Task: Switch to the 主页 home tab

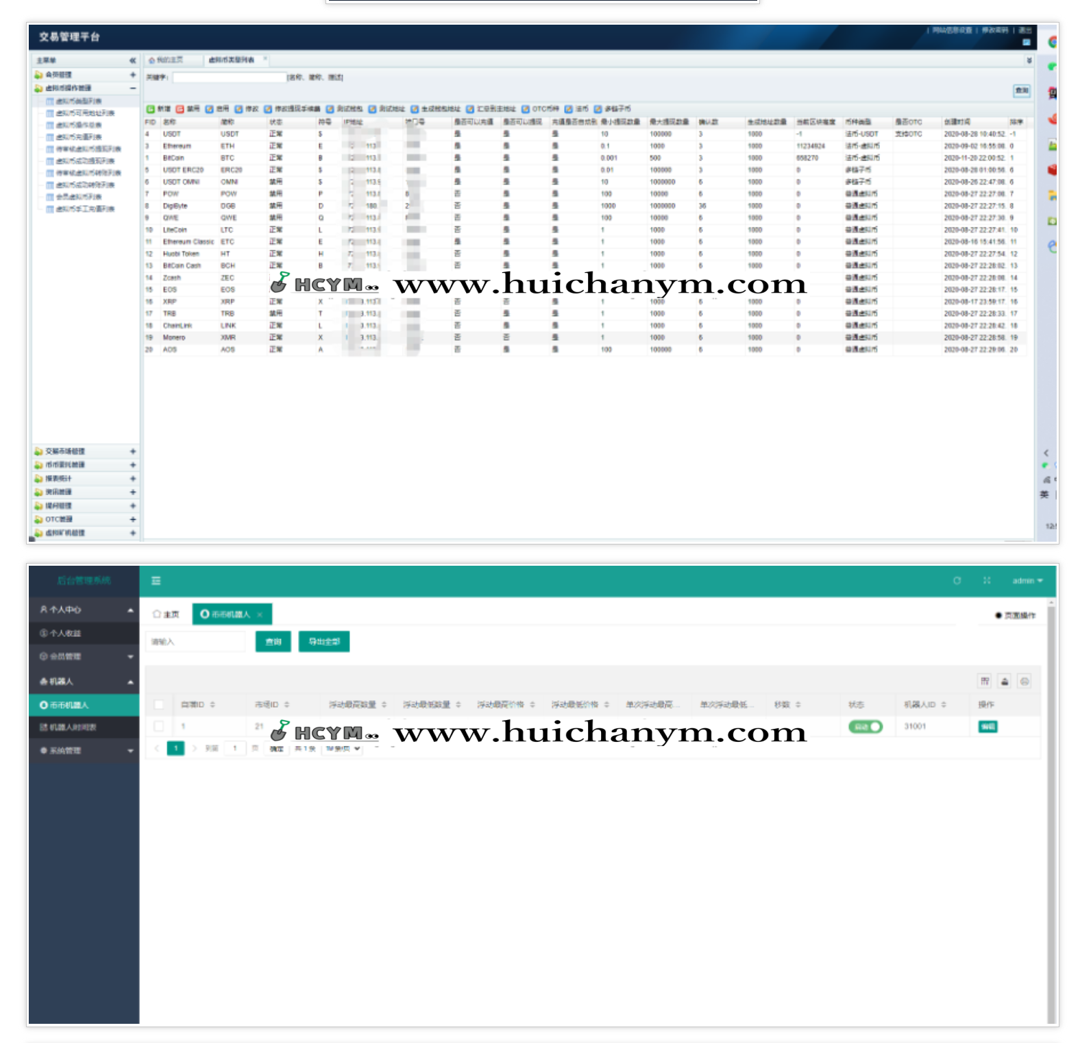Action: pos(167,614)
